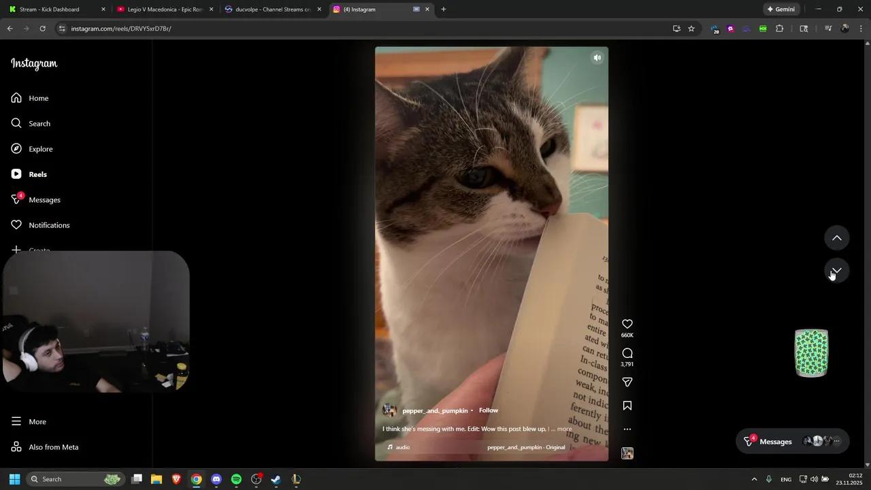Go to Explore page
This screenshot has height=490, width=871.
point(32,149)
